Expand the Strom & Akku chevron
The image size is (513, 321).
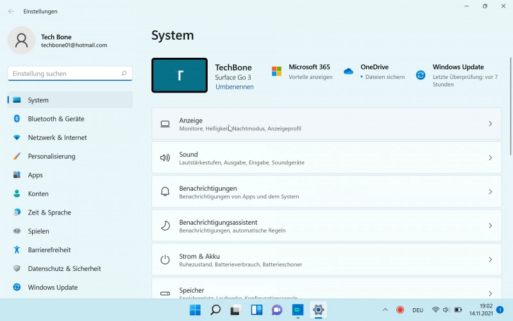pyautogui.click(x=490, y=260)
